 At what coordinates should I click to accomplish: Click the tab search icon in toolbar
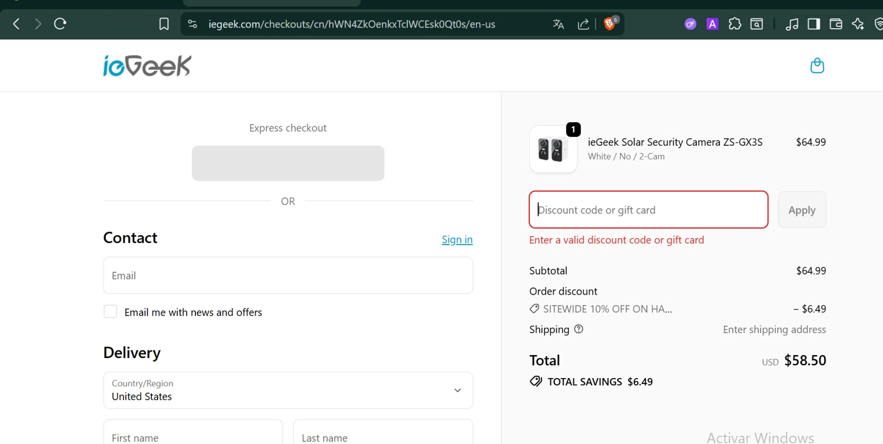pos(757,24)
